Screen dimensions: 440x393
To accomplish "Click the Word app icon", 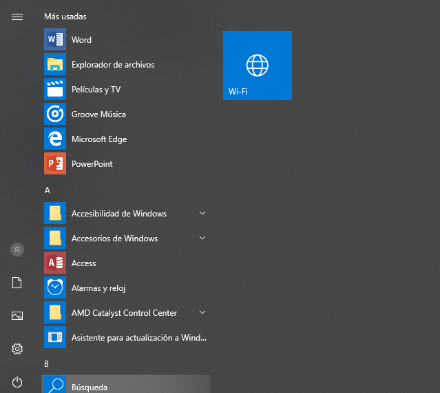I will pos(55,39).
